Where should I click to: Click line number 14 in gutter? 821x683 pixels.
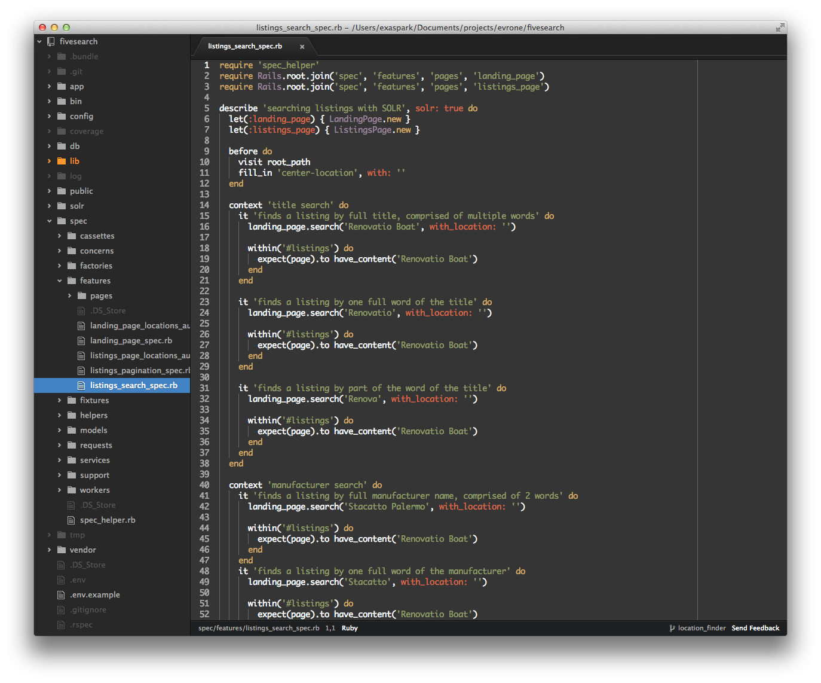click(204, 205)
